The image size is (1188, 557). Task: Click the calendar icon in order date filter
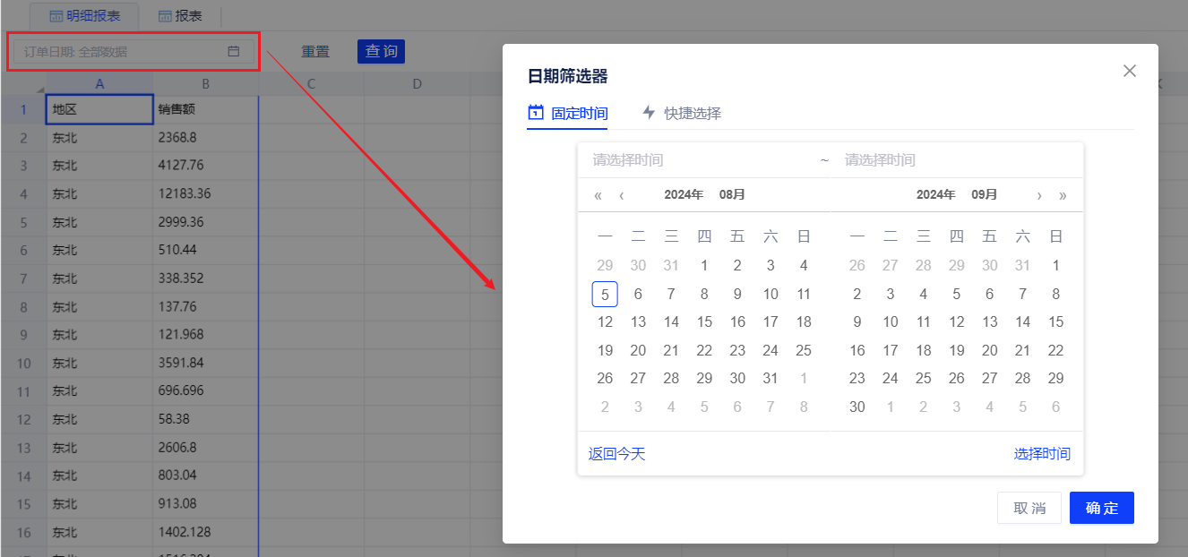click(234, 52)
